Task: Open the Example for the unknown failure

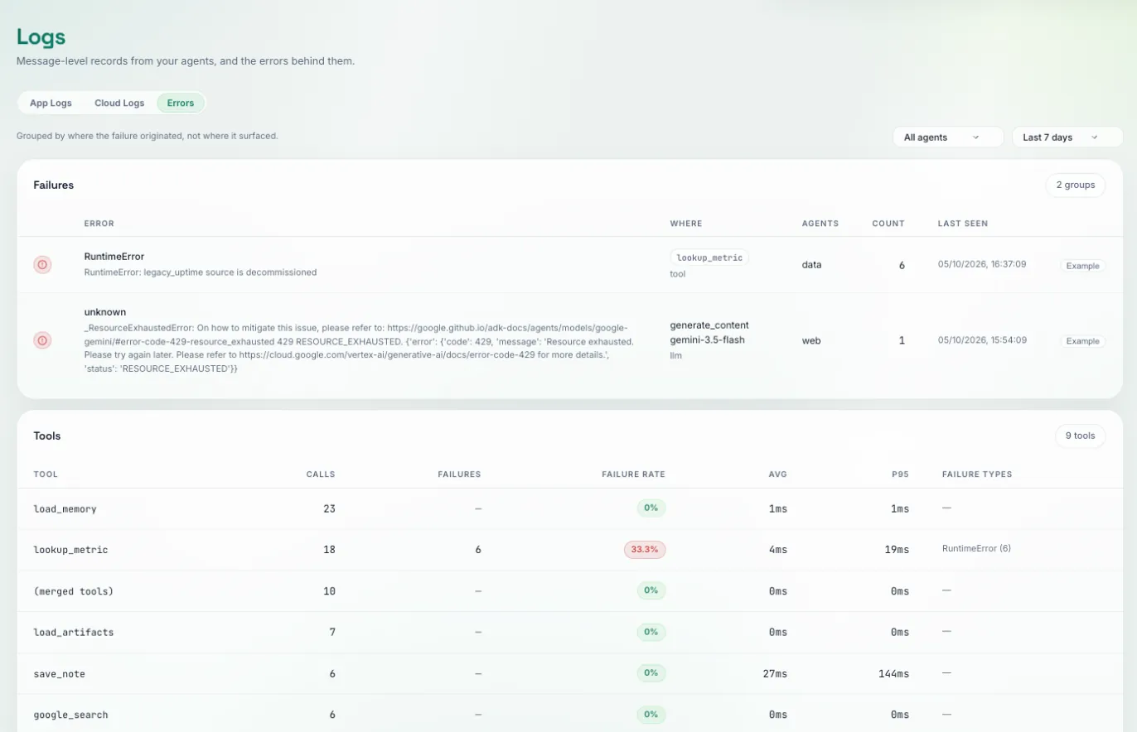Action: (1083, 341)
